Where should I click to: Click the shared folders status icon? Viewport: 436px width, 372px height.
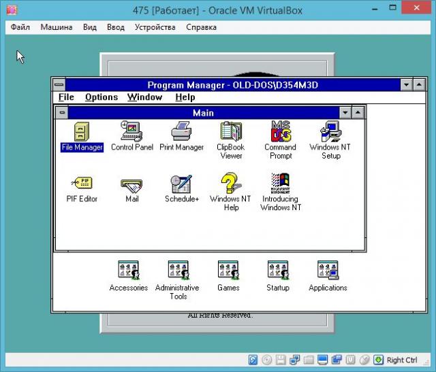pyautogui.click(x=309, y=360)
